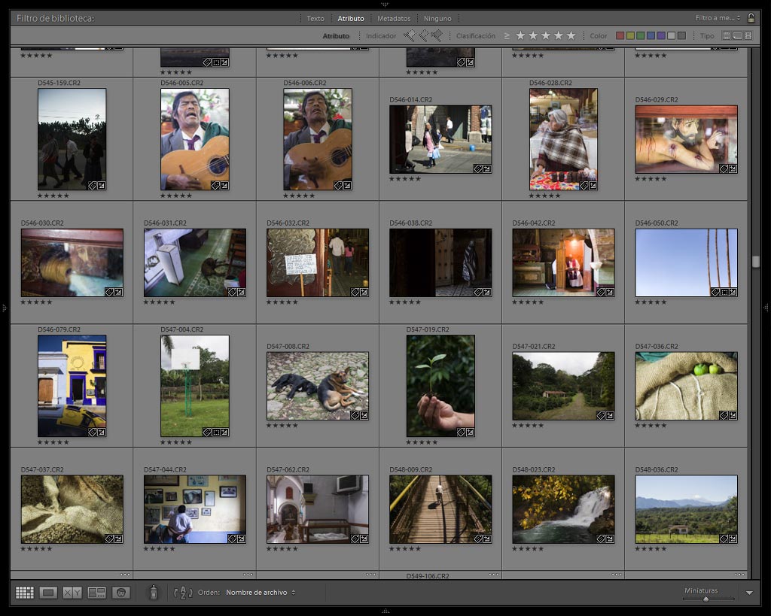The height and width of the screenshot is (616, 771).
Task: Select the Texto filter tab
Action: pos(315,18)
